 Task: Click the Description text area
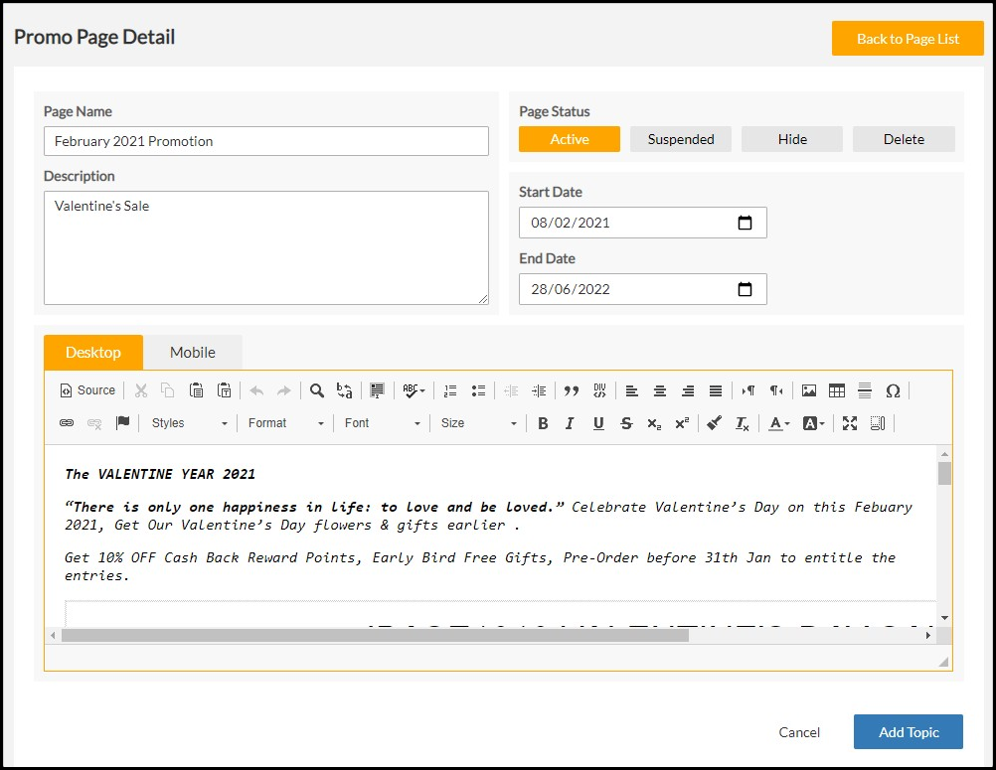[x=266, y=247]
